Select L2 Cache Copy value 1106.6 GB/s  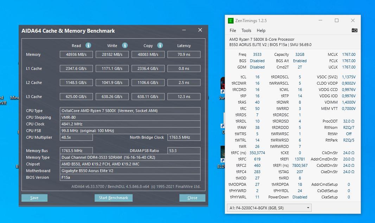click(148, 83)
